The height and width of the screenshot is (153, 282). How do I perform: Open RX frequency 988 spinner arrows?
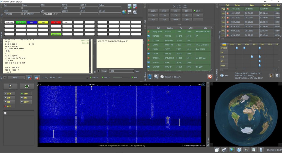point(87,77)
